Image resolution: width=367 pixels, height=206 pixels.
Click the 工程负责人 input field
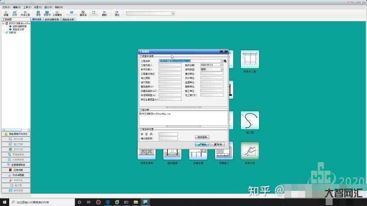(170, 65)
